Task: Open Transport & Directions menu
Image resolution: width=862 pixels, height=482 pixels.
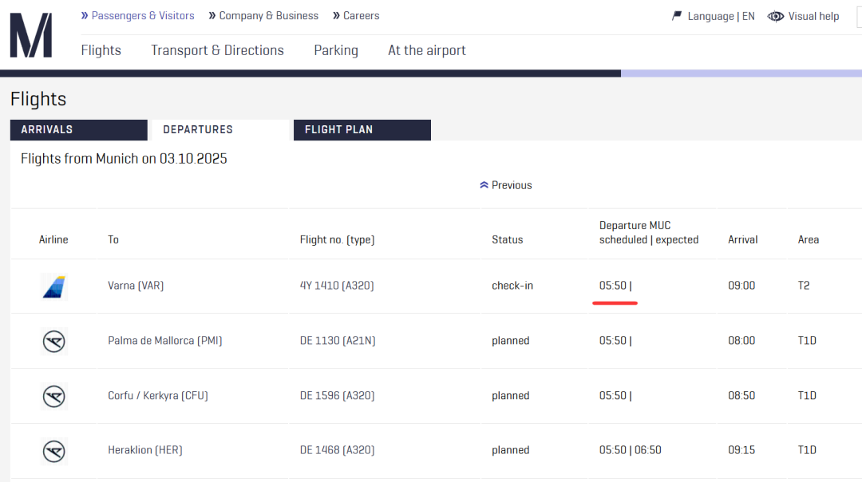Action: [217, 50]
